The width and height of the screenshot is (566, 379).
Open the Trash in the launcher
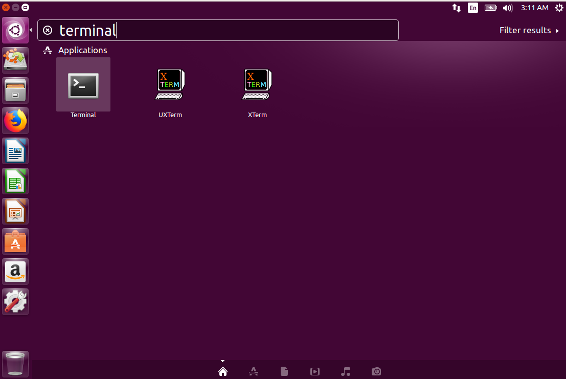[x=15, y=364]
